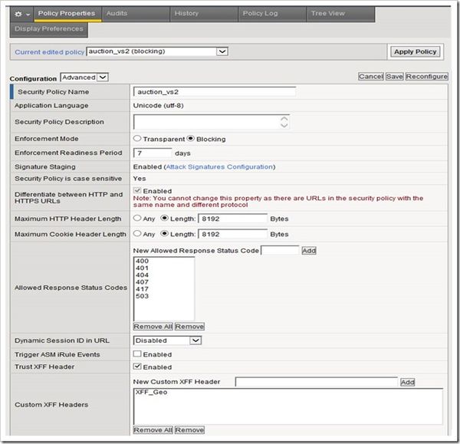460x444 pixels.
Task: Click Remove under status codes list
Action: coord(189,327)
